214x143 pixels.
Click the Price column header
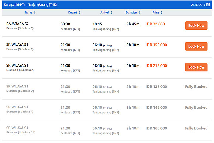point(156,13)
